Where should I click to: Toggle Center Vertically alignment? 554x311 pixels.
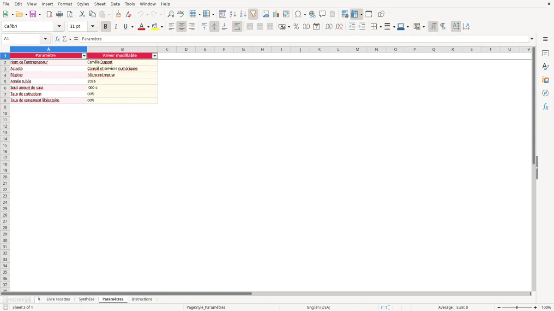[x=214, y=27]
